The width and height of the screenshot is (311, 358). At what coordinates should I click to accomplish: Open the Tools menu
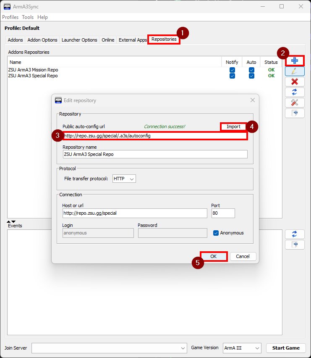(28, 17)
